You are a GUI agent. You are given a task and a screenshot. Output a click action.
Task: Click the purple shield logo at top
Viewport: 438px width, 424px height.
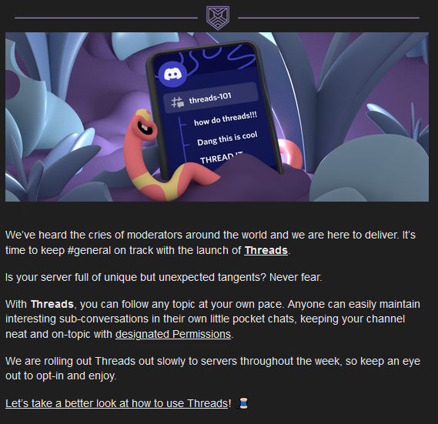tap(218, 18)
